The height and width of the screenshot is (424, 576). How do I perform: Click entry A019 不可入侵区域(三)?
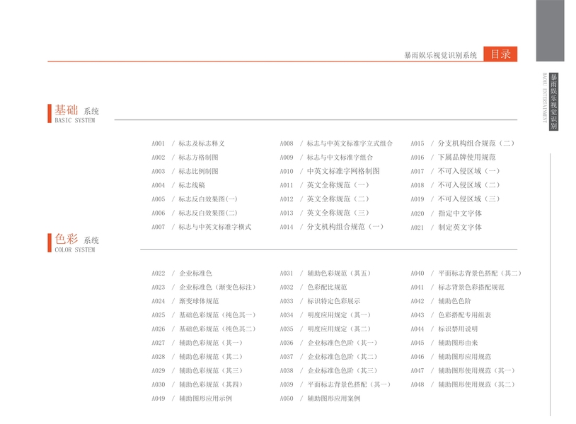455,199
